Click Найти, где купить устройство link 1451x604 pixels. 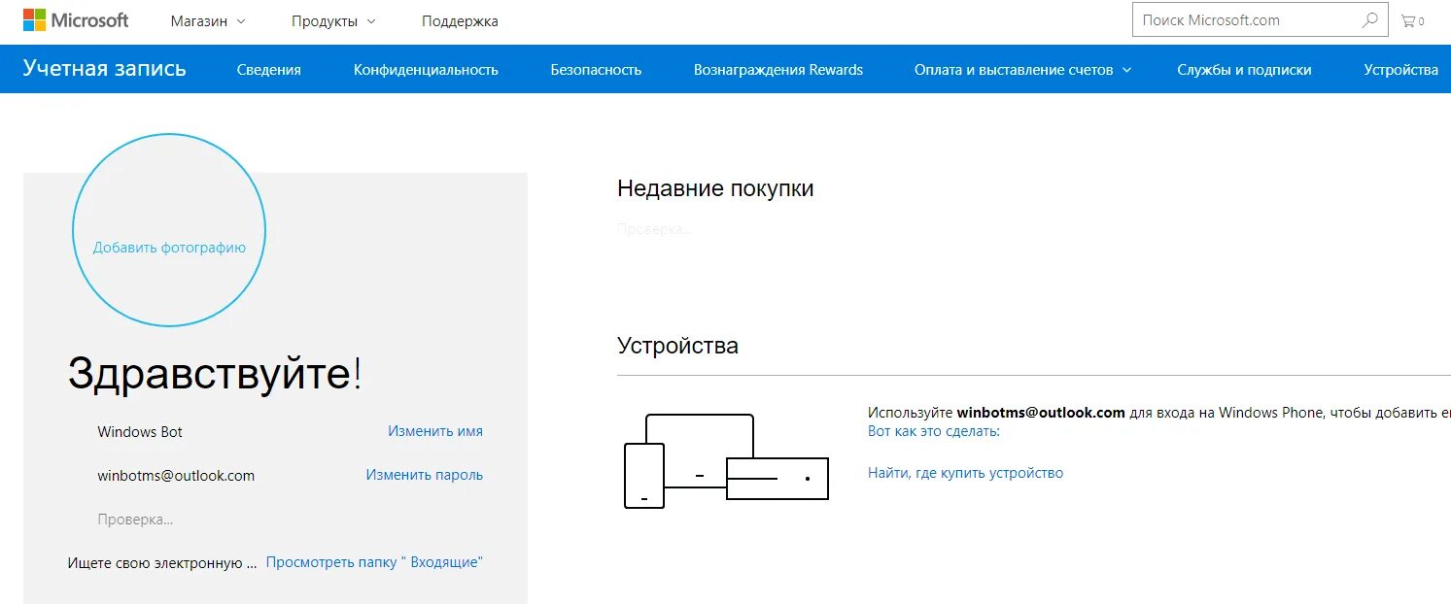coord(965,473)
